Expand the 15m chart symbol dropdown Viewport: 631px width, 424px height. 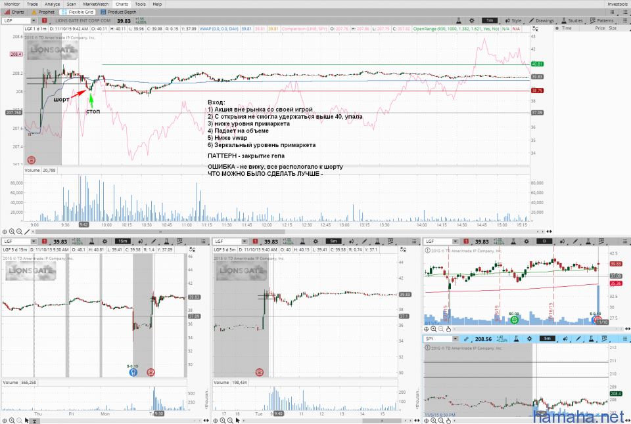34,241
